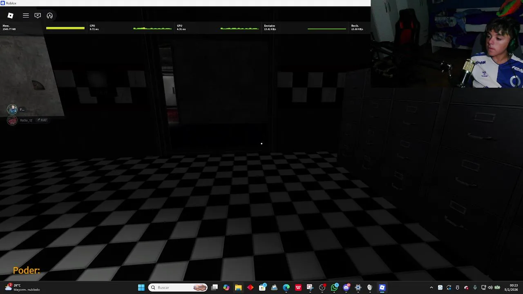Viewport: 523px width, 294px height.
Task: Open WPS Office from taskbar
Action: (x=298, y=287)
